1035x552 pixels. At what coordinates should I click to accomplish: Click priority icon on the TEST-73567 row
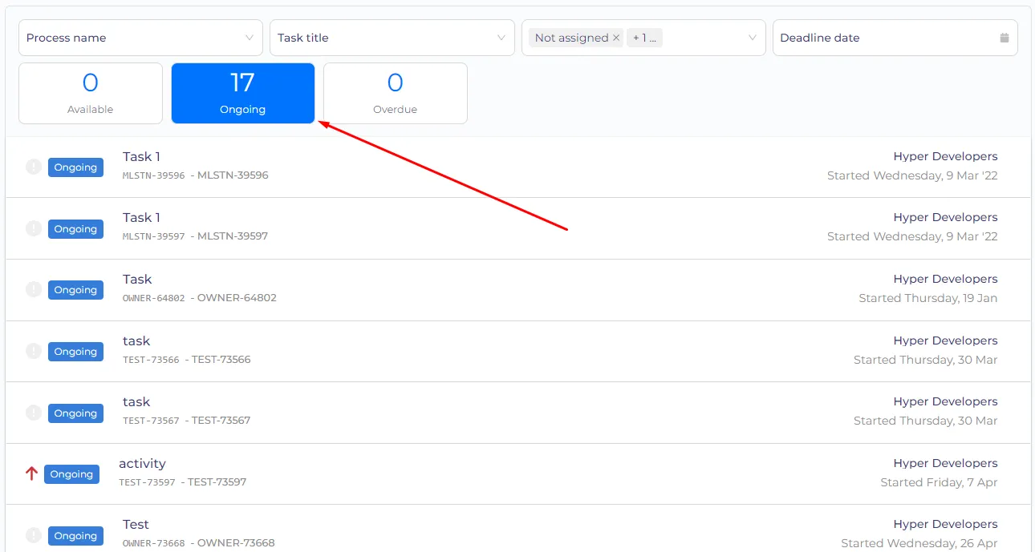[x=34, y=413]
